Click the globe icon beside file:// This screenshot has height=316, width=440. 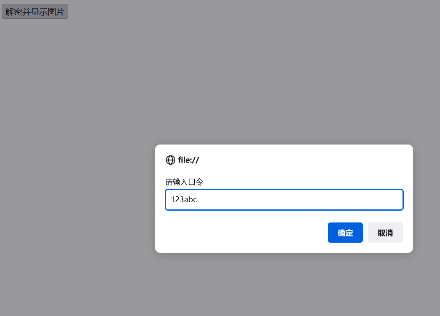tap(170, 160)
